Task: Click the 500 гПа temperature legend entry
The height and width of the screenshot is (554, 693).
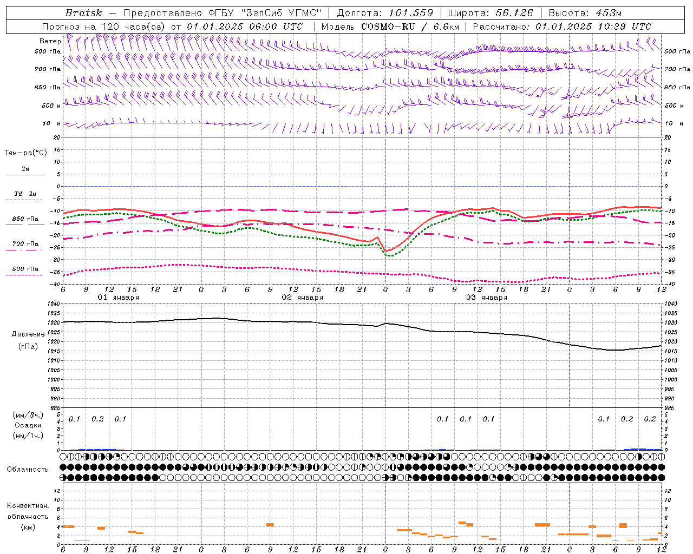Action: point(25,269)
